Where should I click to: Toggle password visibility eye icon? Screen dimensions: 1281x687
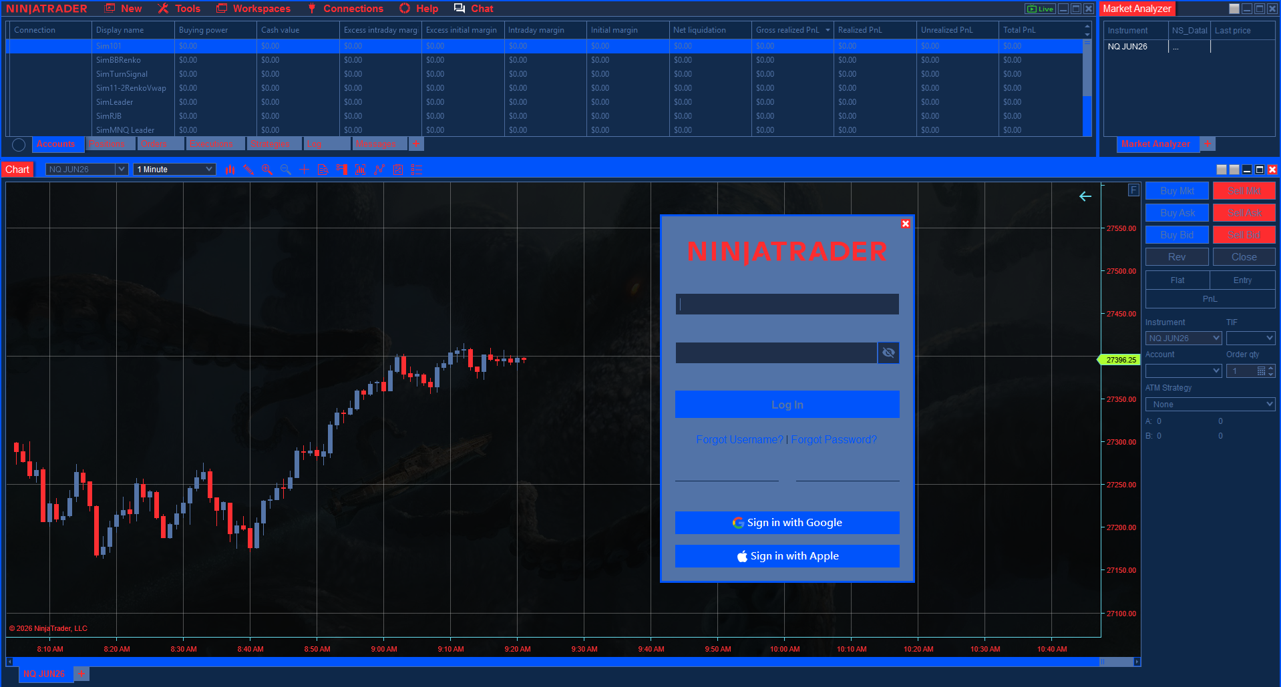pos(888,353)
